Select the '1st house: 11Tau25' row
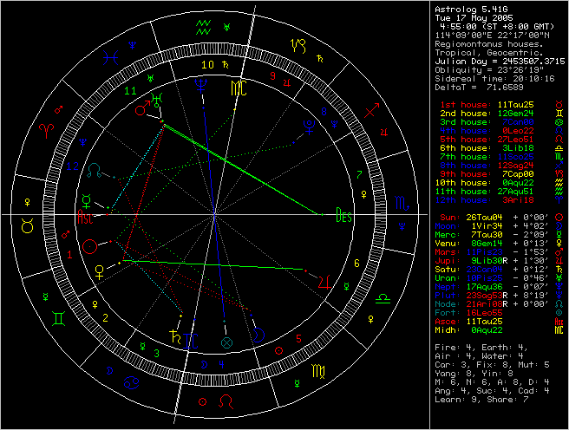Image resolution: width=569 pixels, height=430 pixels. 487,105
